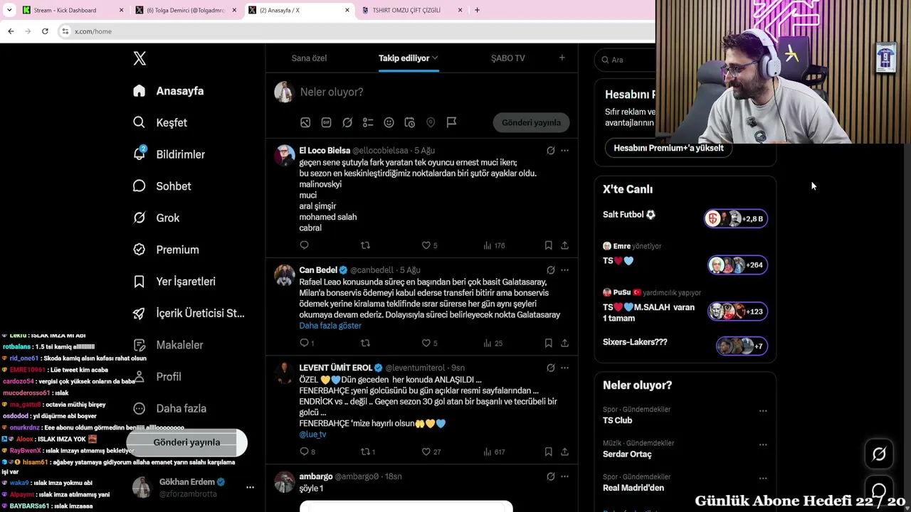Screen dimensions: 911x512
Task: Bookmark Can Bedel's post
Action: click(548, 343)
